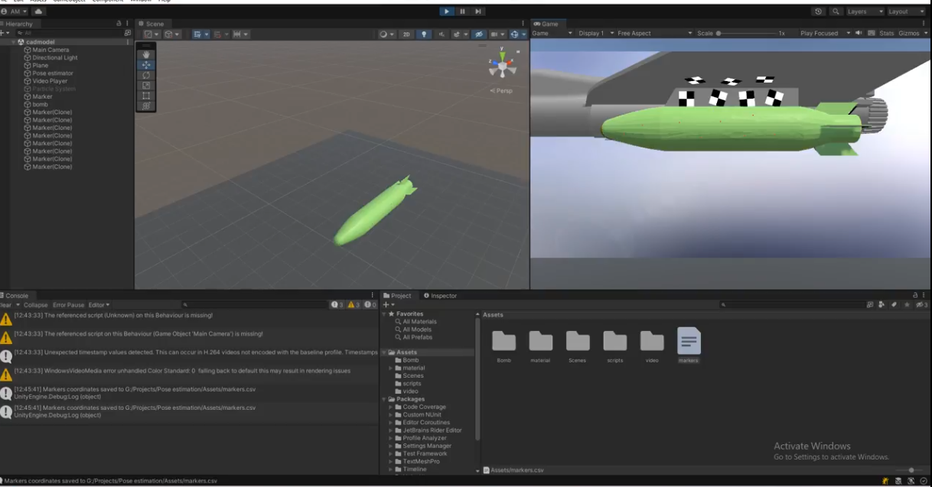Toggle 2D view mode in Scene
Screen dimensions: 932x487
point(407,34)
